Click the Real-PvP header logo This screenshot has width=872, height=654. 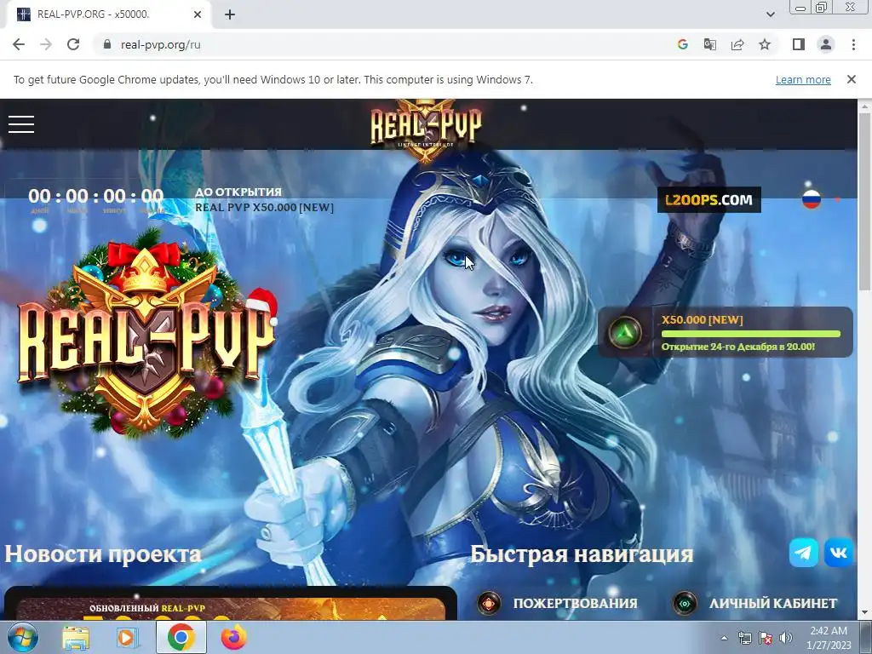(426, 130)
